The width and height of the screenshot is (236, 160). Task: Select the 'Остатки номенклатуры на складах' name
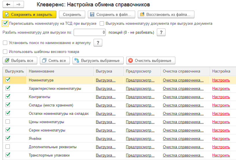(x=59, y=114)
